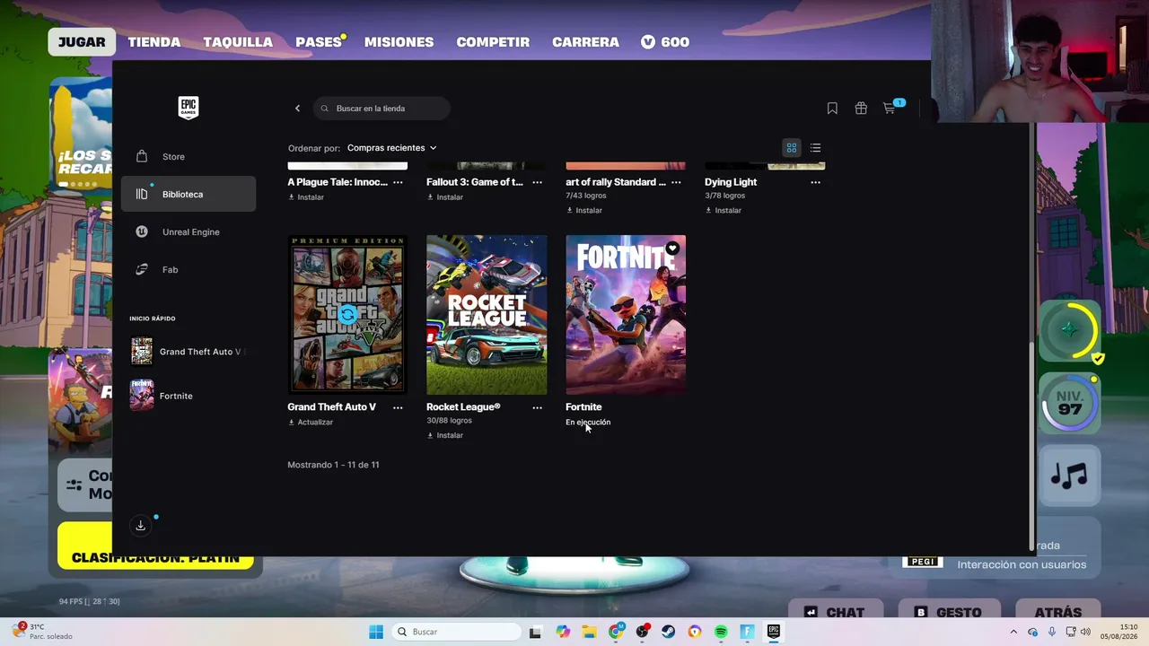The height and width of the screenshot is (646, 1149).
Task: Open the gift redeem icon
Action: pyautogui.click(x=861, y=109)
